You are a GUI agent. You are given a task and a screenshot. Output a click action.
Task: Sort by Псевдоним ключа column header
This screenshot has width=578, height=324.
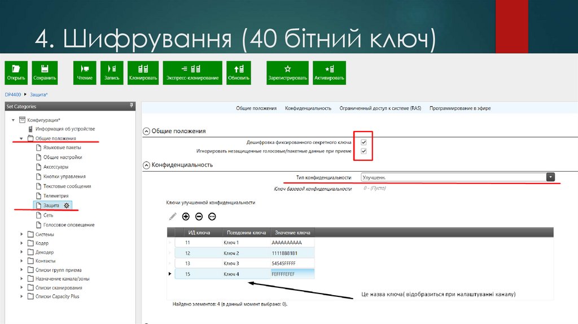pyautogui.click(x=246, y=233)
